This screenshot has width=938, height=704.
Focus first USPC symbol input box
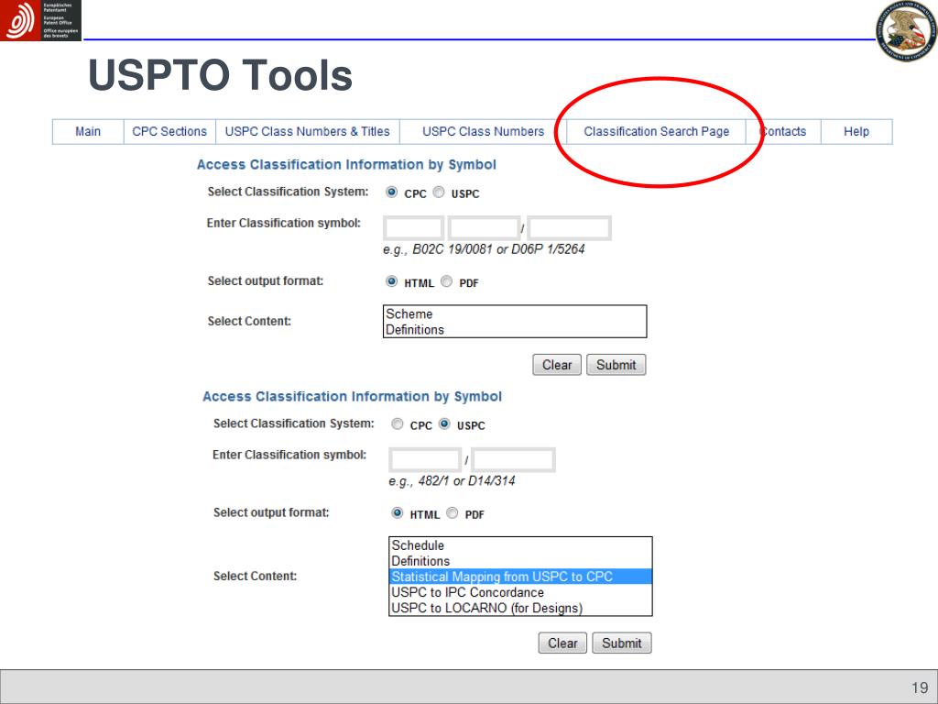(425, 460)
